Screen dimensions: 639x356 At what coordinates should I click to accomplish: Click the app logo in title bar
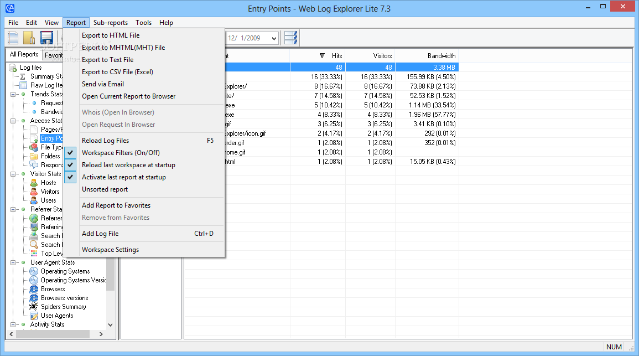pos(10,8)
